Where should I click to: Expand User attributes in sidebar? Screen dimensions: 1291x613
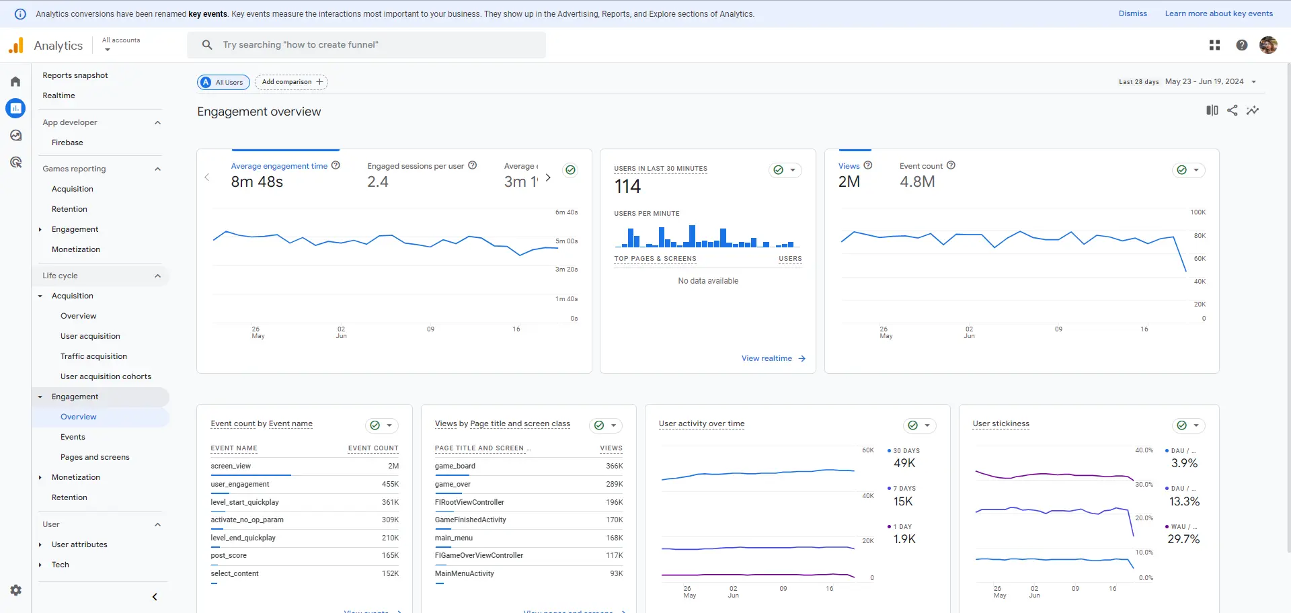click(40, 544)
